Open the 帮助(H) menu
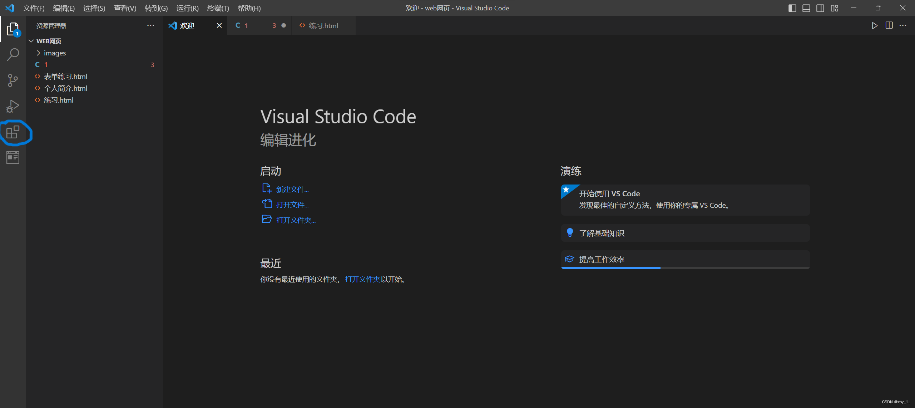 point(249,8)
